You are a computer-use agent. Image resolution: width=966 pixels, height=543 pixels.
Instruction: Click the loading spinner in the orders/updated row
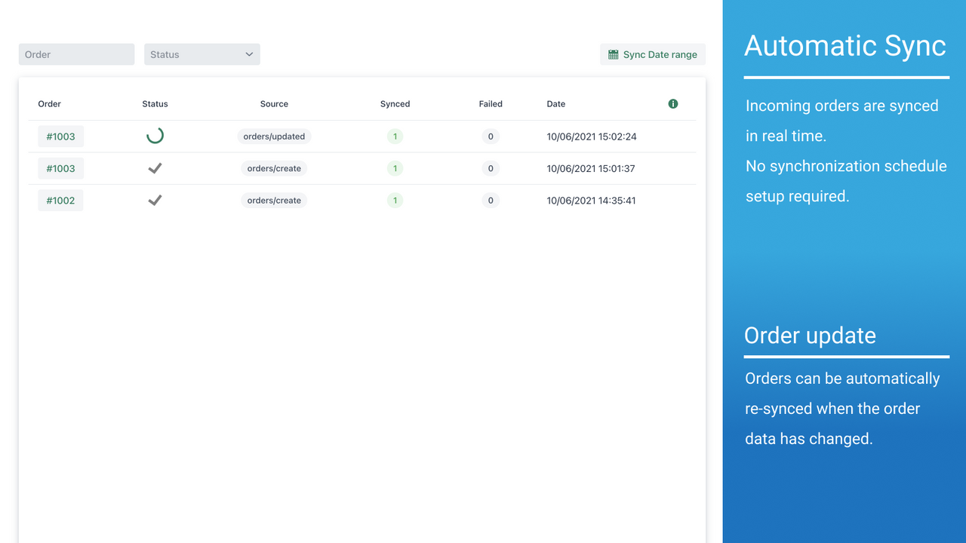155,136
